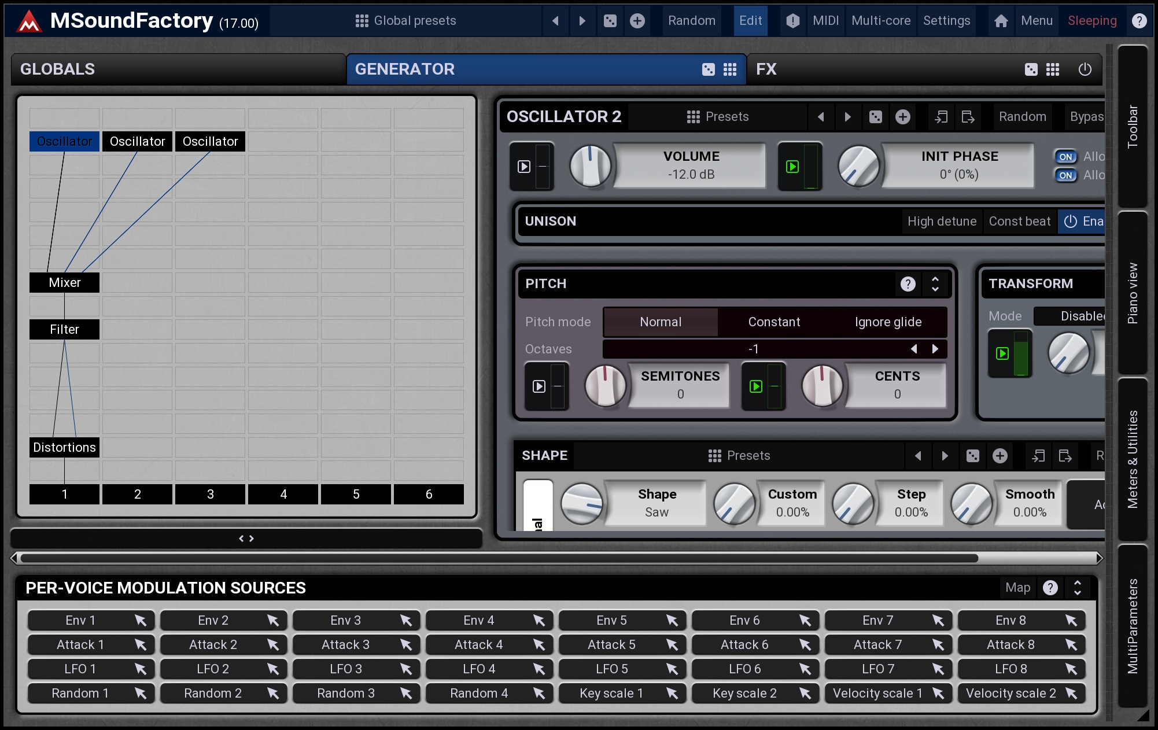Open the Piano view side tab
Screen dimensions: 1158x730
point(1132,293)
